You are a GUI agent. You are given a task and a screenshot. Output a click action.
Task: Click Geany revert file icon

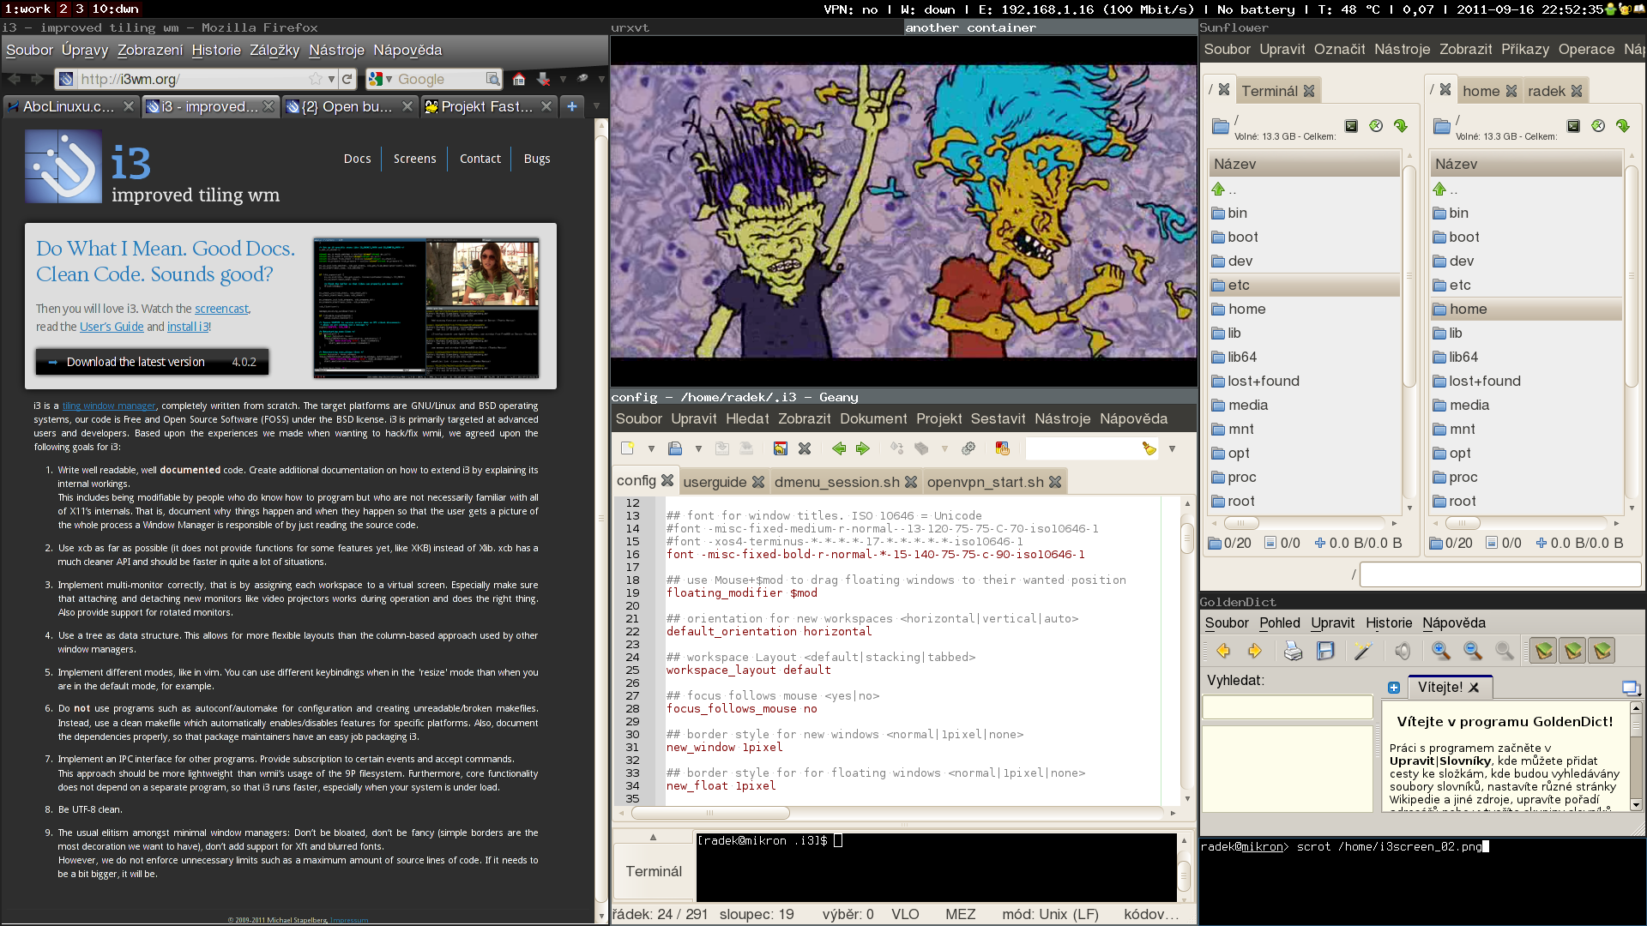(x=780, y=448)
